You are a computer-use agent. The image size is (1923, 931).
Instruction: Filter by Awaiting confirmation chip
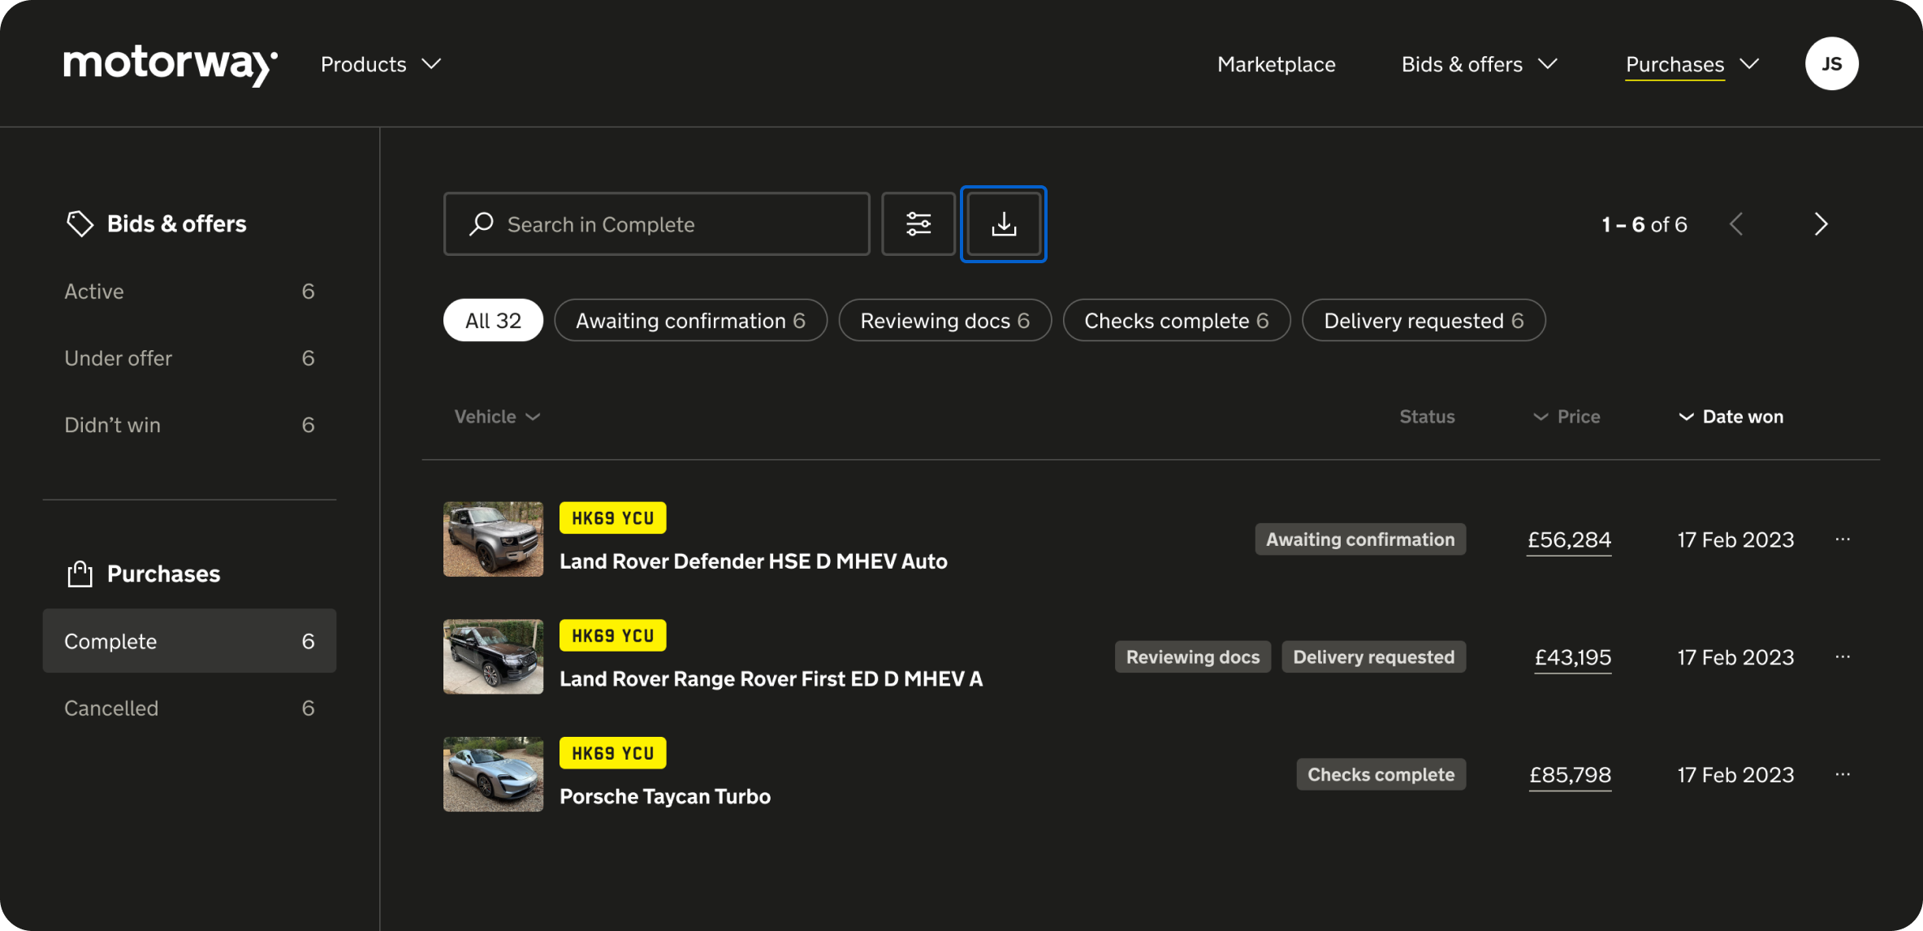[690, 320]
